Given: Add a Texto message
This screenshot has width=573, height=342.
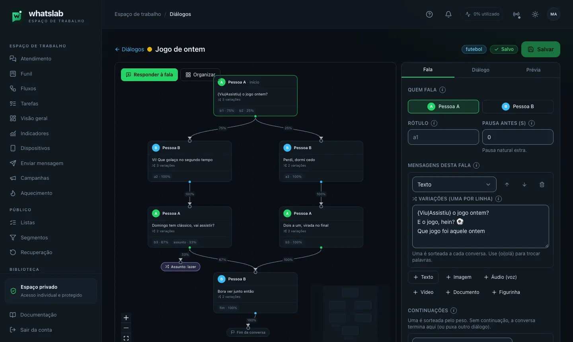Looking at the screenshot, I should 423,277.
